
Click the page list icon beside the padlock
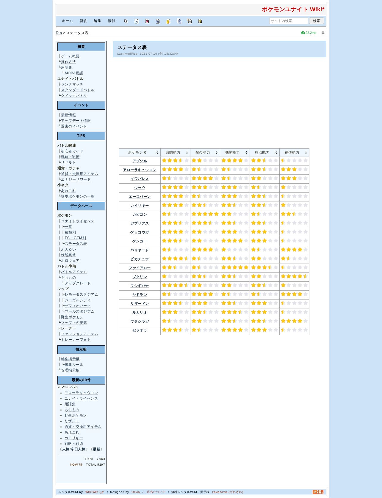click(179, 21)
